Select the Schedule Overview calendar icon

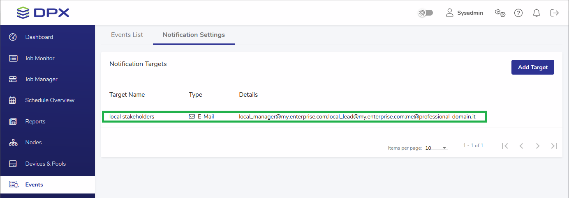13,100
